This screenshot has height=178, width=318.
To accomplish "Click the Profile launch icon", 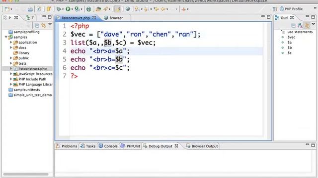I will (77, 9).
